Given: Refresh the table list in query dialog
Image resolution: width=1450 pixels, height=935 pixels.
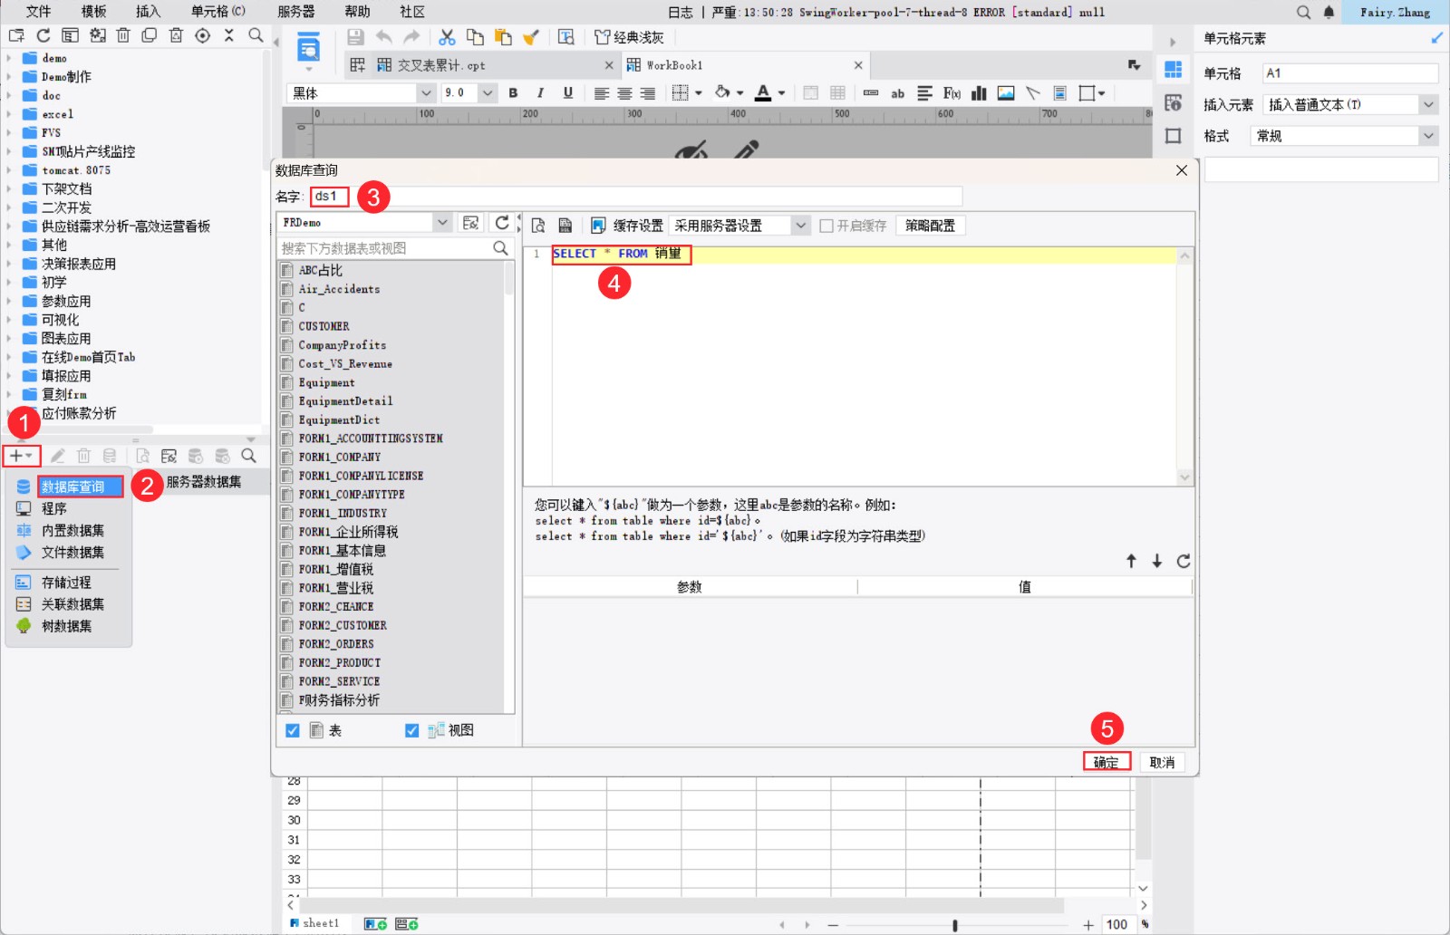Looking at the screenshot, I should [x=501, y=223].
